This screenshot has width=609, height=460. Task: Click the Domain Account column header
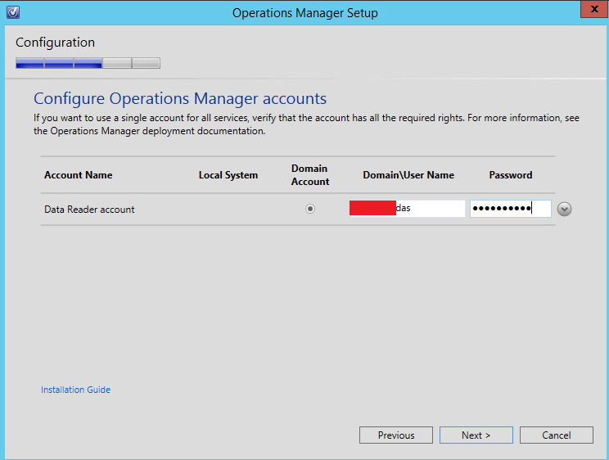(310, 175)
